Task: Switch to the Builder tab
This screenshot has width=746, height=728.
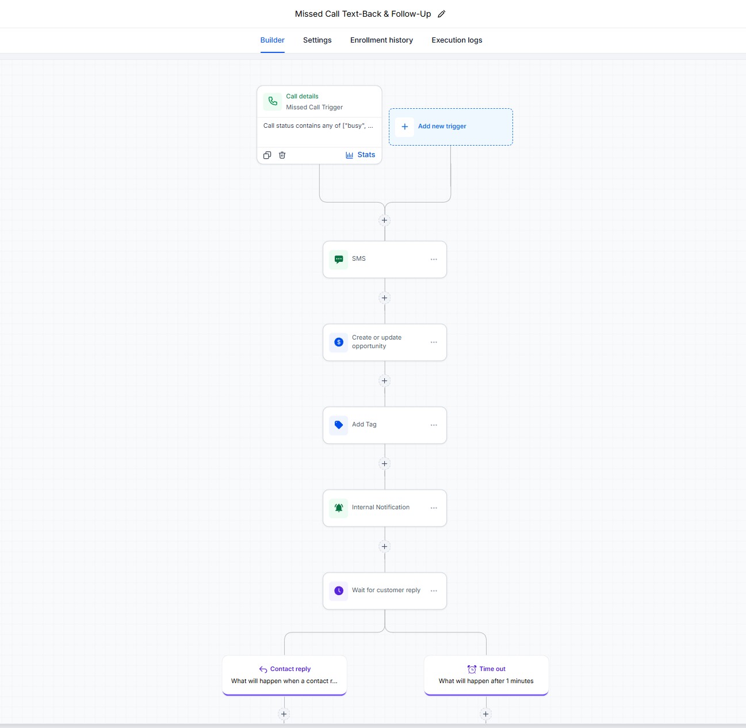Action: click(273, 40)
